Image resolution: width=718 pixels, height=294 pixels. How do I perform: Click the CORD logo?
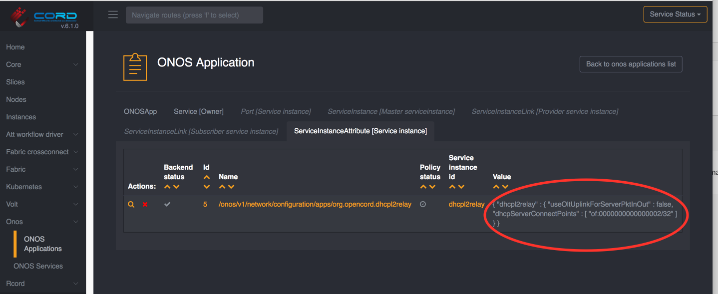click(x=45, y=16)
